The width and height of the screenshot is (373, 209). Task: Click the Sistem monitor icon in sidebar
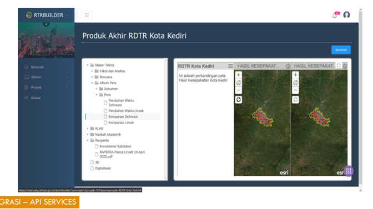(27, 77)
